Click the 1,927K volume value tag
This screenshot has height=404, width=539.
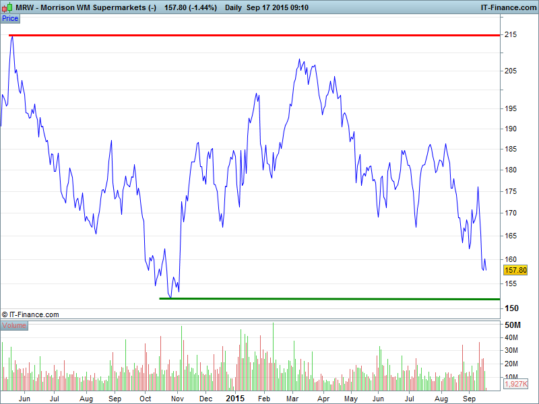[x=516, y=383]
